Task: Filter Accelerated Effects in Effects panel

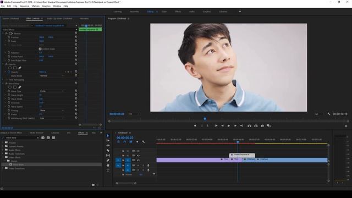Action: (43, 137)
